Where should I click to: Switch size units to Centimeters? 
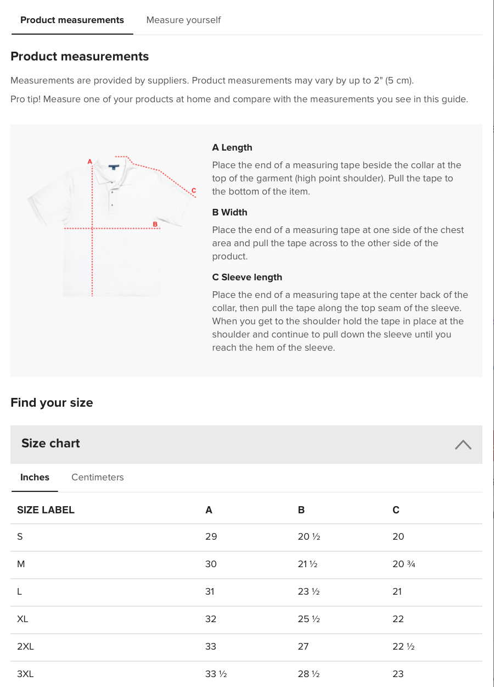[98, 477]
